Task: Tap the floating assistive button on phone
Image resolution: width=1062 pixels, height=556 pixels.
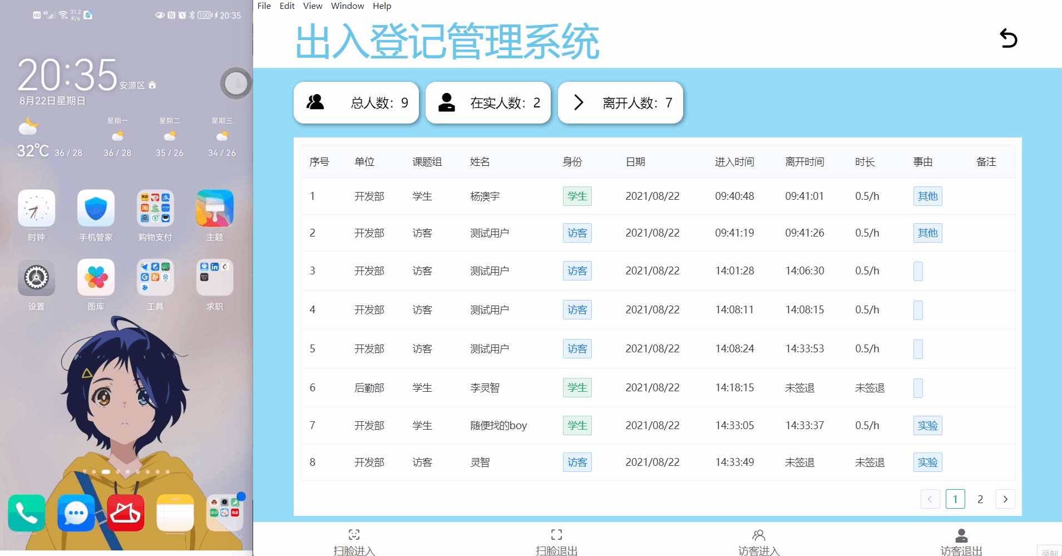Action: point(236,83)
